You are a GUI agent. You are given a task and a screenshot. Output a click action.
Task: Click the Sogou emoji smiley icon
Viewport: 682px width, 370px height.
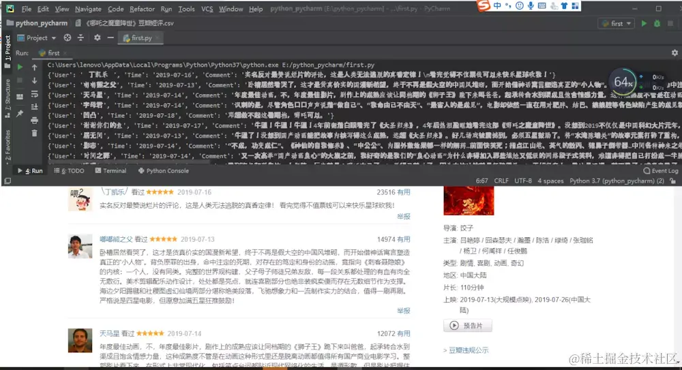click(519, 5)
